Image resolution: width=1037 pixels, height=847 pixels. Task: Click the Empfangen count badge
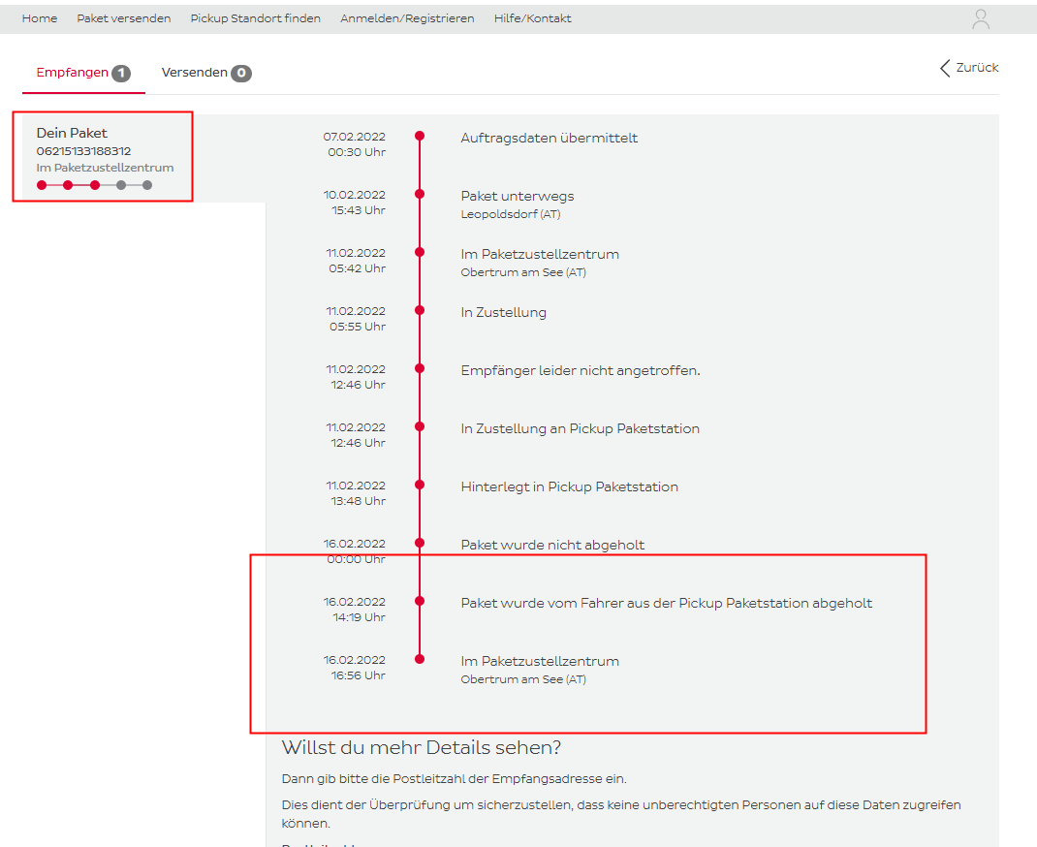point(121,74)
